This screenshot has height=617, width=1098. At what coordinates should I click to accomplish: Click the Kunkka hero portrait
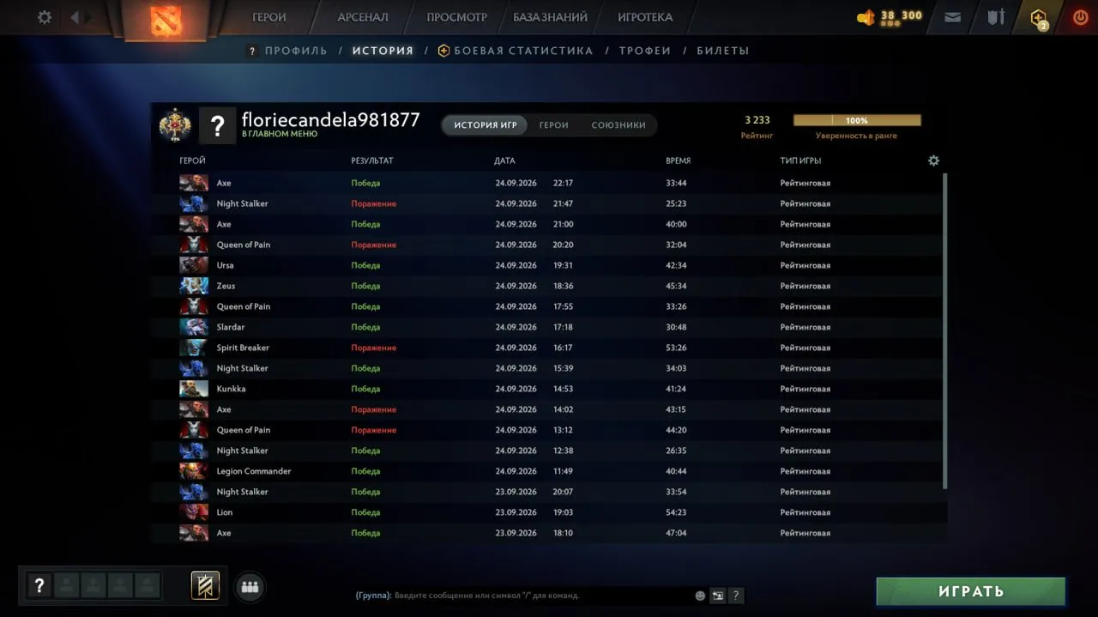194,389
